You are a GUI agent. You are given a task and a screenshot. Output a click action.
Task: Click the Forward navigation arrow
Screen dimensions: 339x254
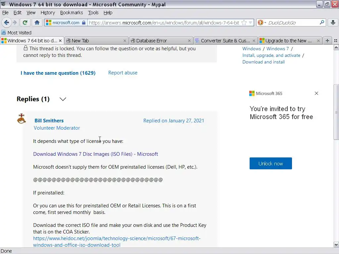point(15,22)
